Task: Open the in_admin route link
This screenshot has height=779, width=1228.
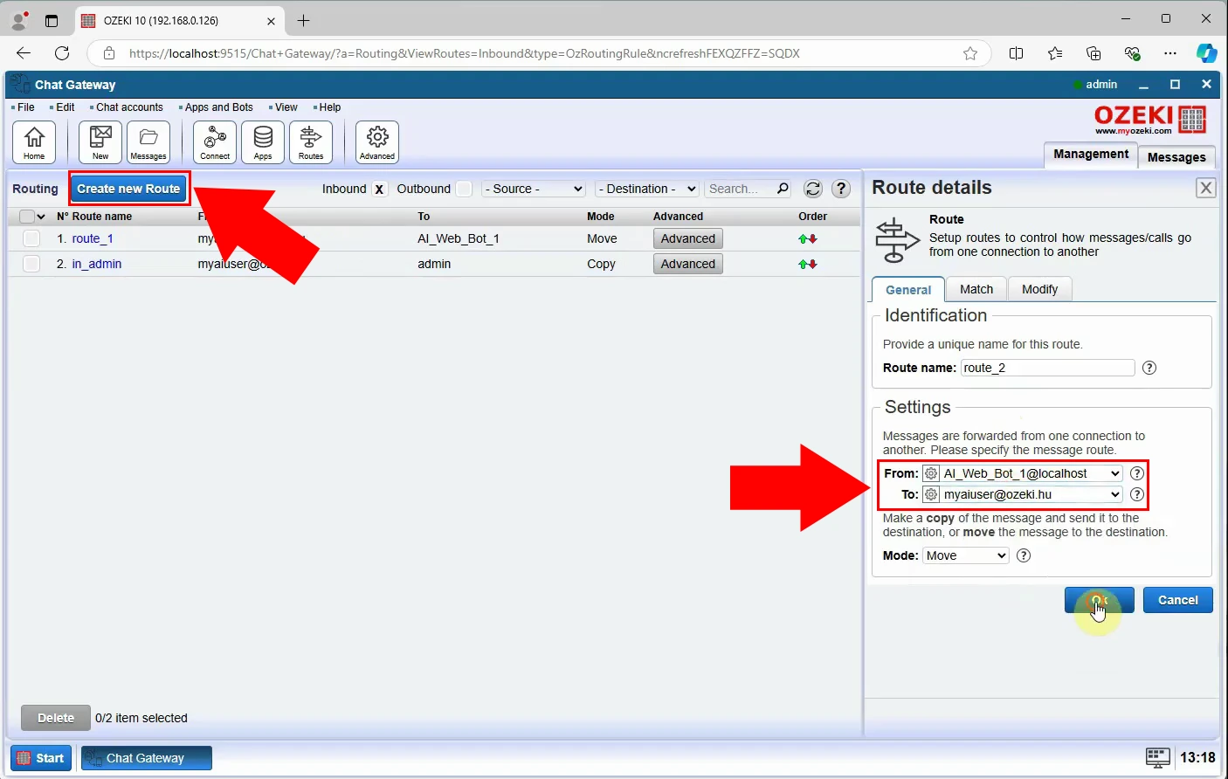Action: click(97, 264)
